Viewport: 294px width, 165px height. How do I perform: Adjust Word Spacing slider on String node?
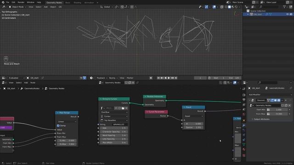tap(114, 135)
